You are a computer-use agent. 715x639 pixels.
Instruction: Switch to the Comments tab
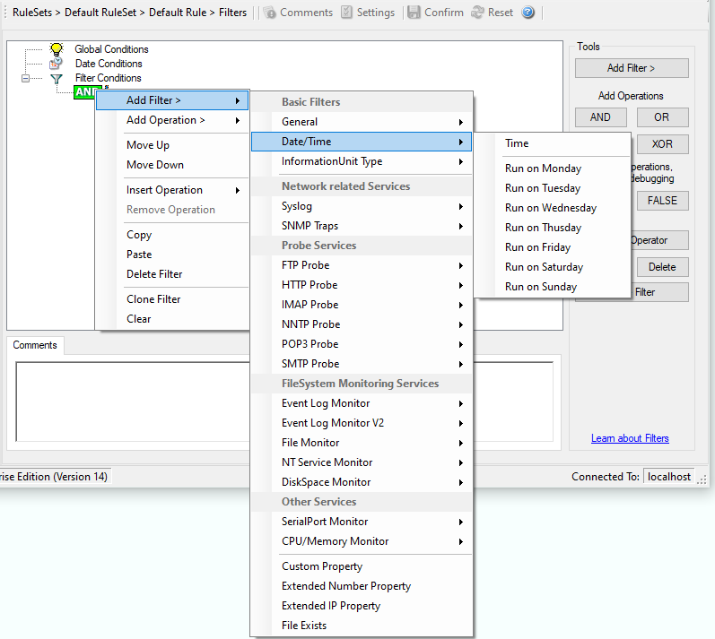[35, 345]
